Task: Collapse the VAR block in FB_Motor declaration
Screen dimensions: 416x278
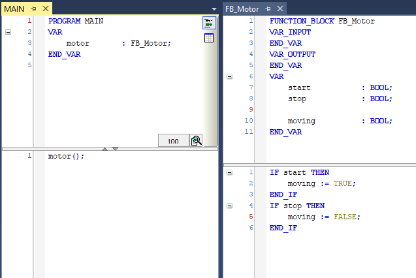Action: [x=229, y=77]
